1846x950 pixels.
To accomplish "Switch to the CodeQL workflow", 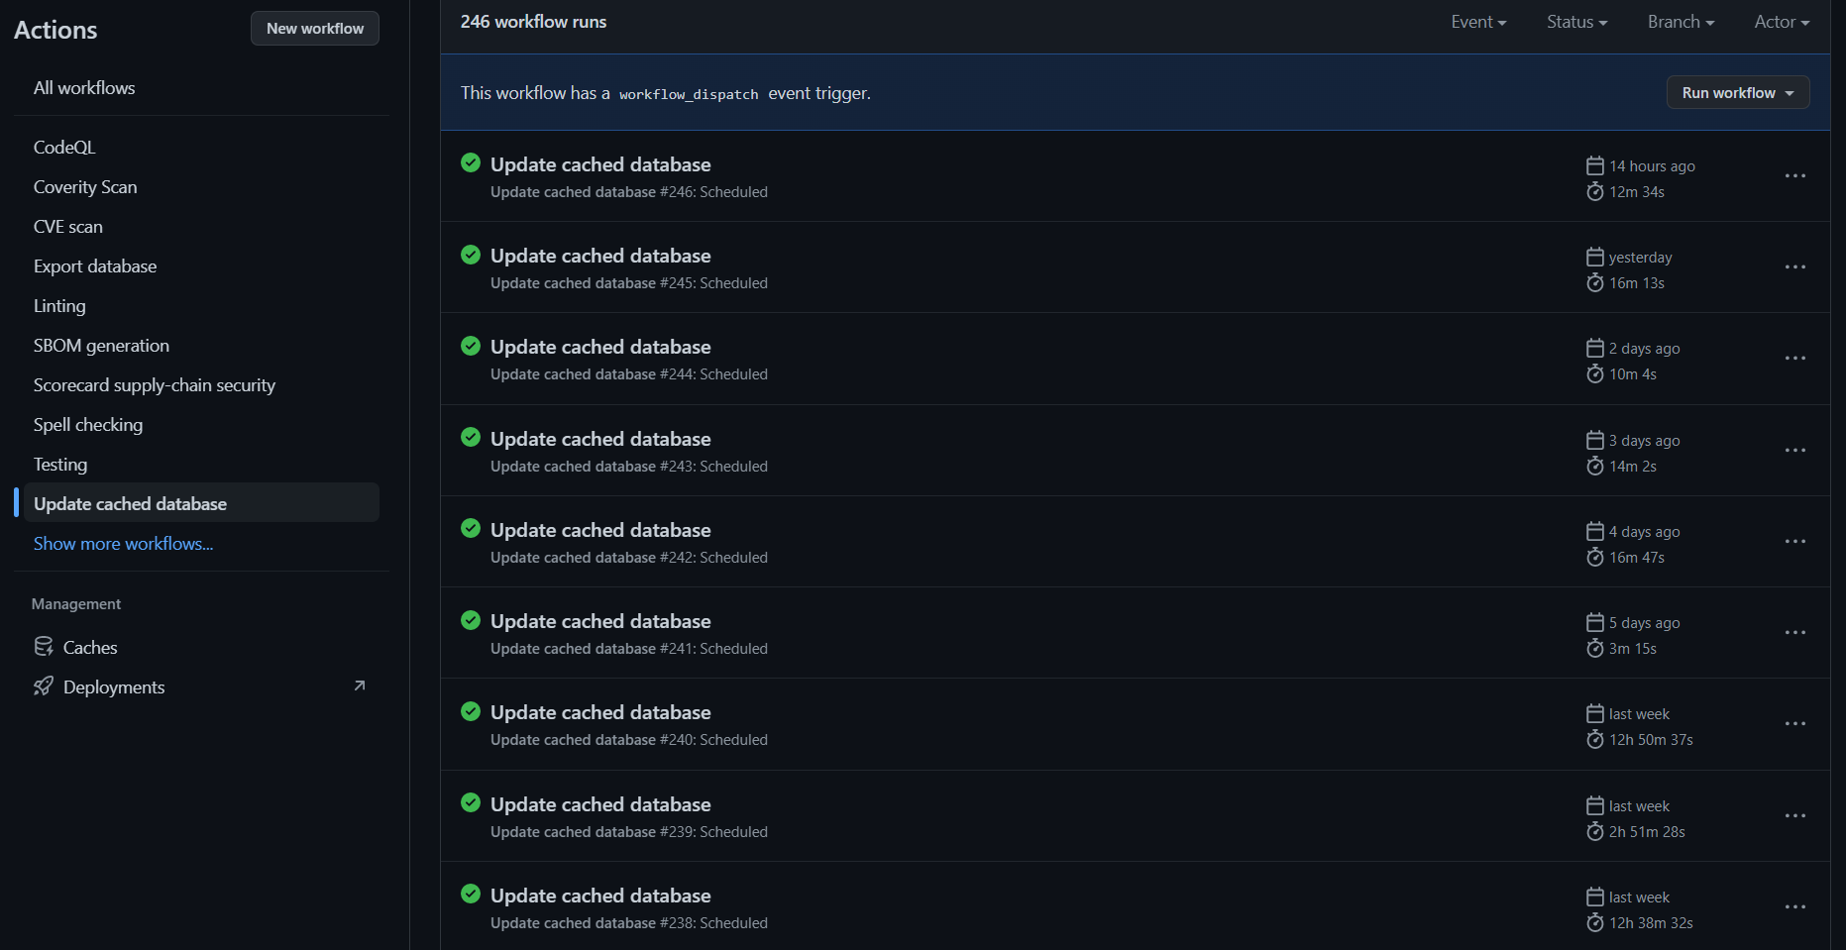I will point(64,147).
